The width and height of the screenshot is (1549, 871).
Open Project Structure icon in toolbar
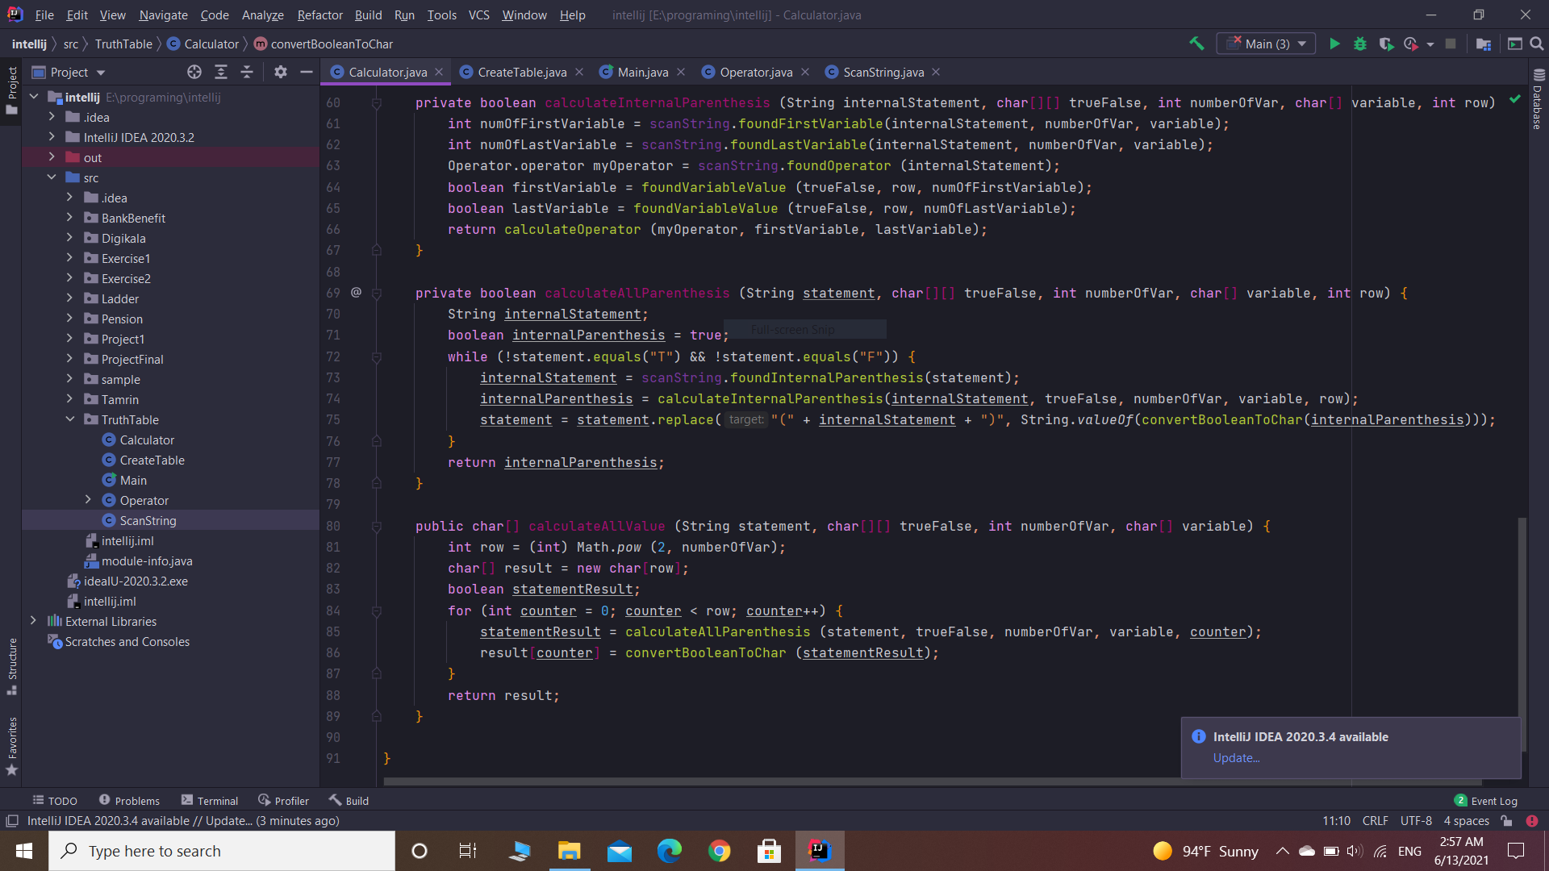(1483, 44)
